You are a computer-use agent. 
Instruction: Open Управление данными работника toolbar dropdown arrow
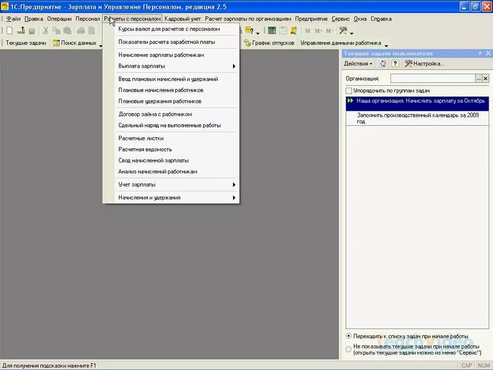[386, 45]
